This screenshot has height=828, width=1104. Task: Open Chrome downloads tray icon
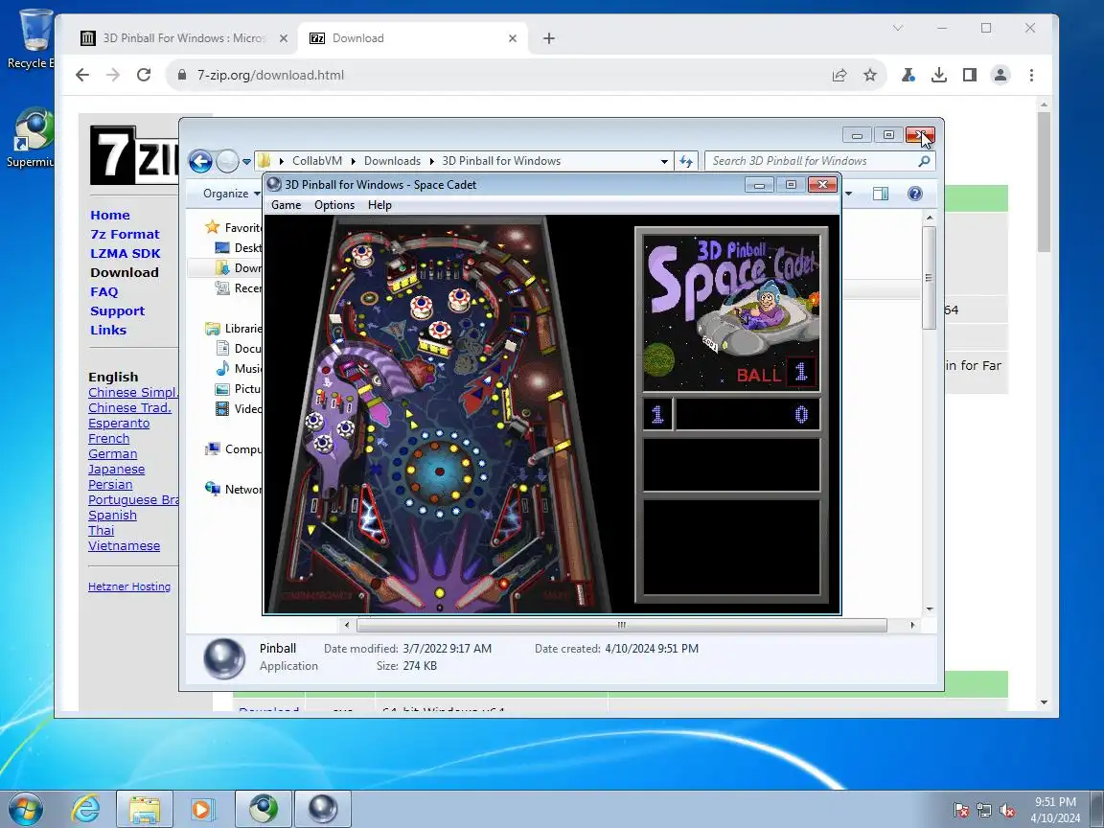pos(938,75)
